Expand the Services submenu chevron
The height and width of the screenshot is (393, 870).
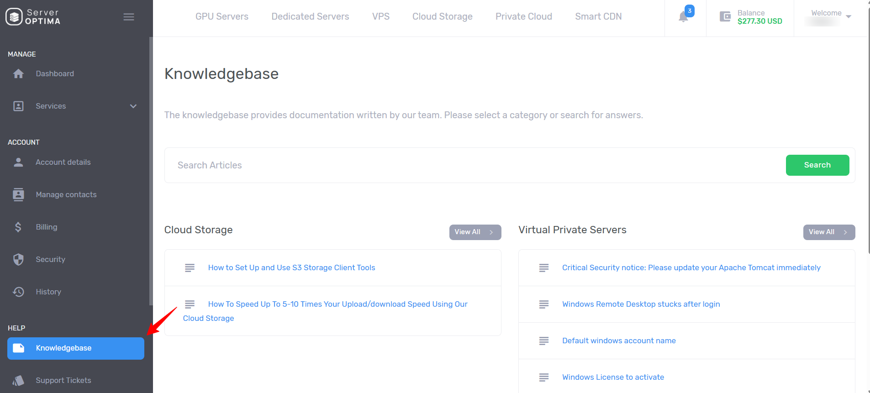coord(133,106)
